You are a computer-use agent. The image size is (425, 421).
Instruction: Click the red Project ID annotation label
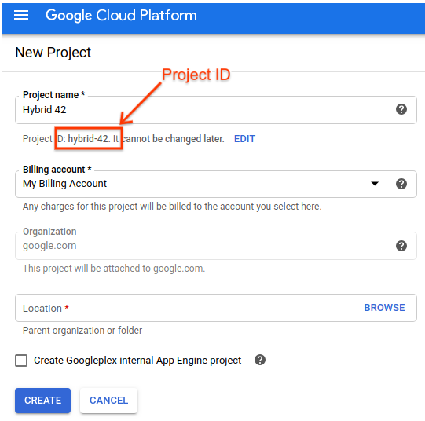[196, 75]
